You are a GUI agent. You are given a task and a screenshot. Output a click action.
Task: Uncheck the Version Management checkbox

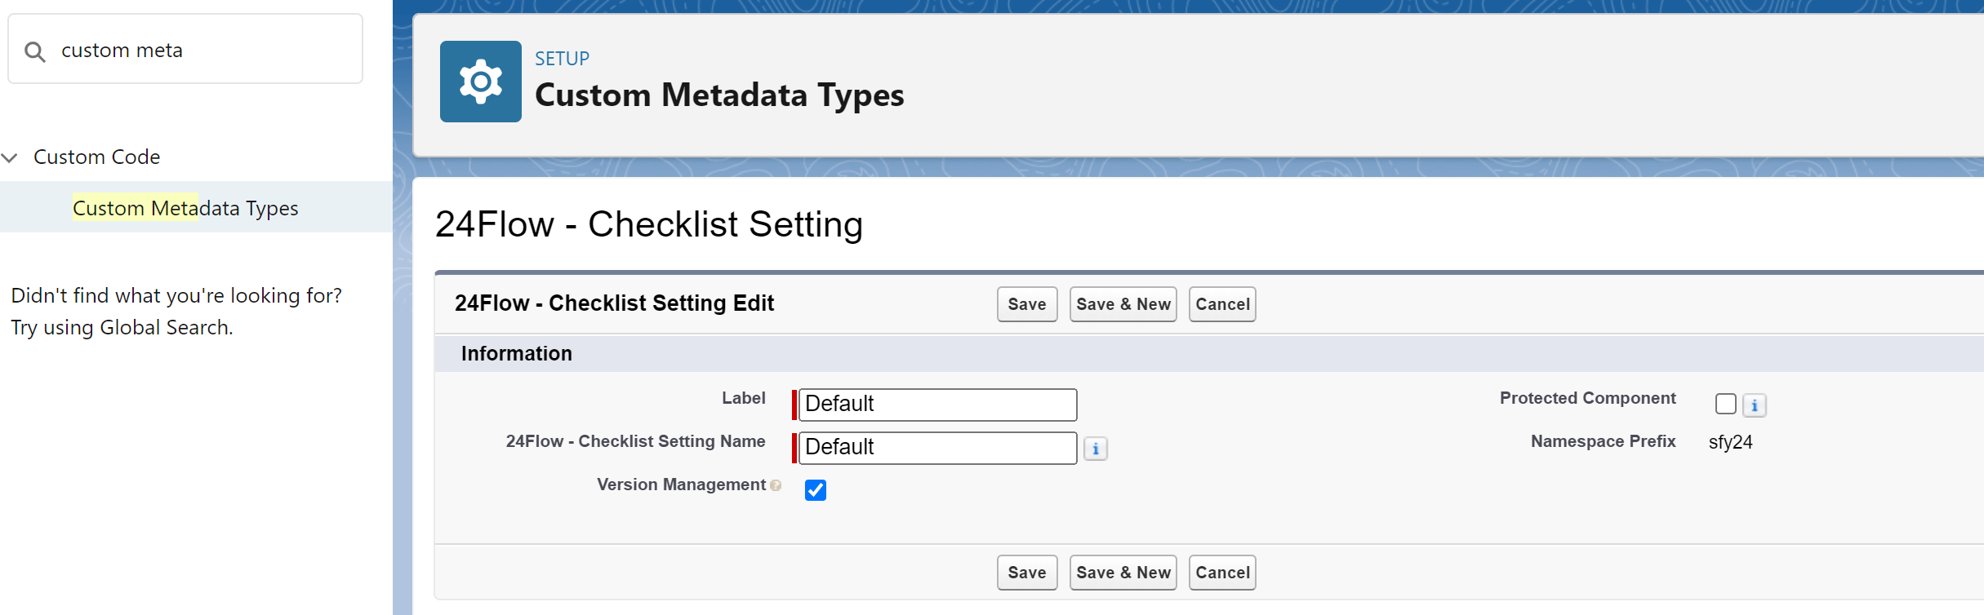pyautogui.click(x=815, y=490)
